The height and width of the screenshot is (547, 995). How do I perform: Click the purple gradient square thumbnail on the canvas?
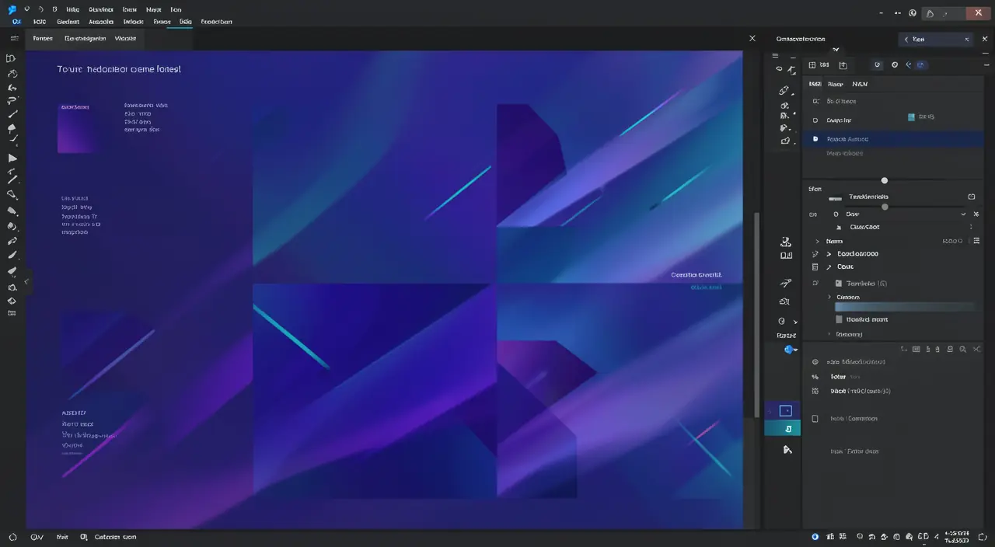tap(78, 128)
